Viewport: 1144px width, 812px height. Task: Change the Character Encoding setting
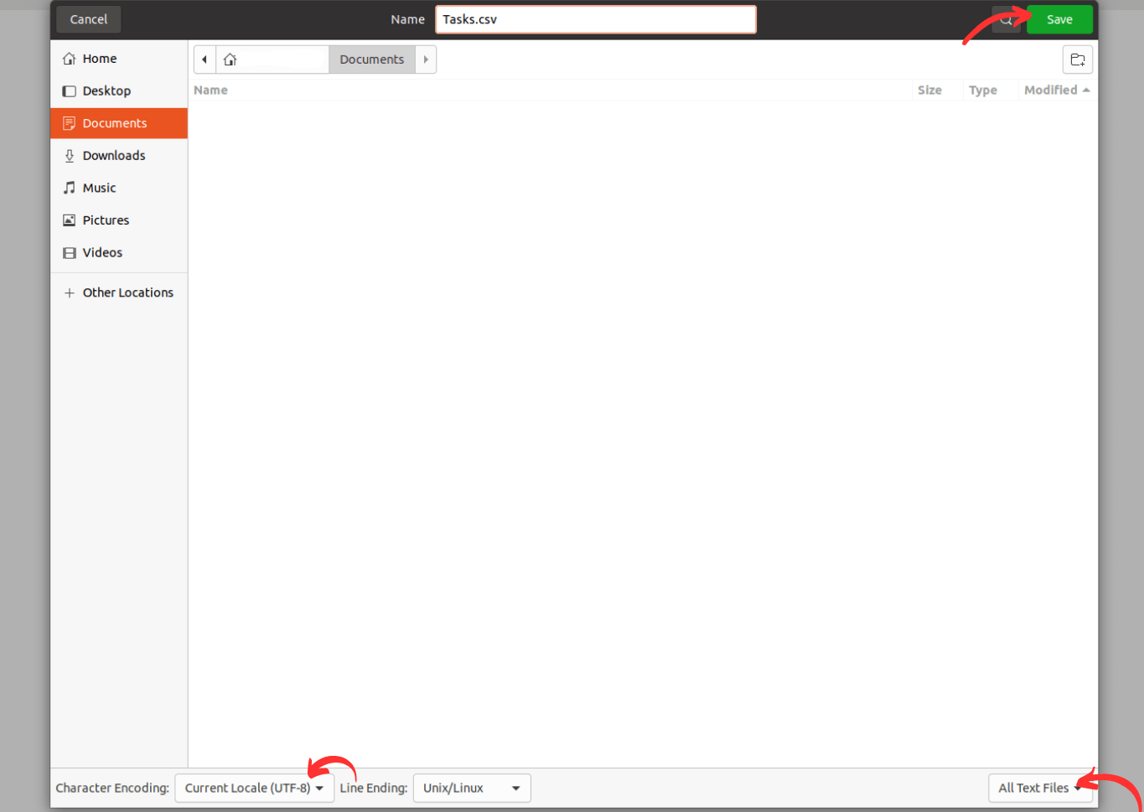point(254,788)
